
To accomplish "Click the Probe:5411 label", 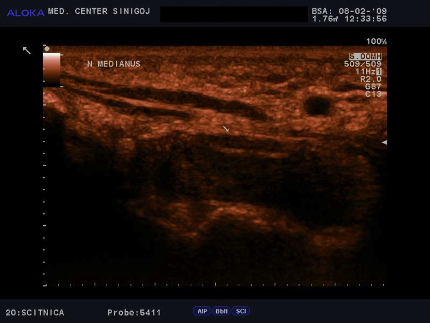I will 134,312.
